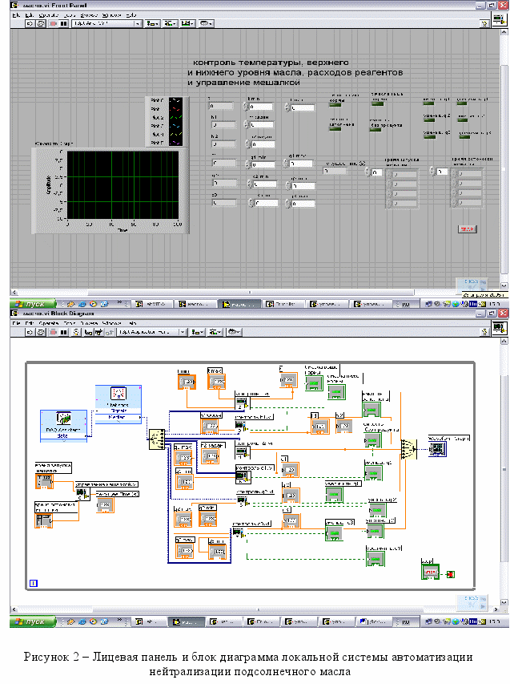
Task: Click Run arrow in Front Panel toolbar
Action: click(x=30, y=23)
